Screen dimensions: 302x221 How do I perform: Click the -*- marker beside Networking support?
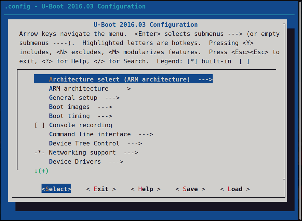40,153
